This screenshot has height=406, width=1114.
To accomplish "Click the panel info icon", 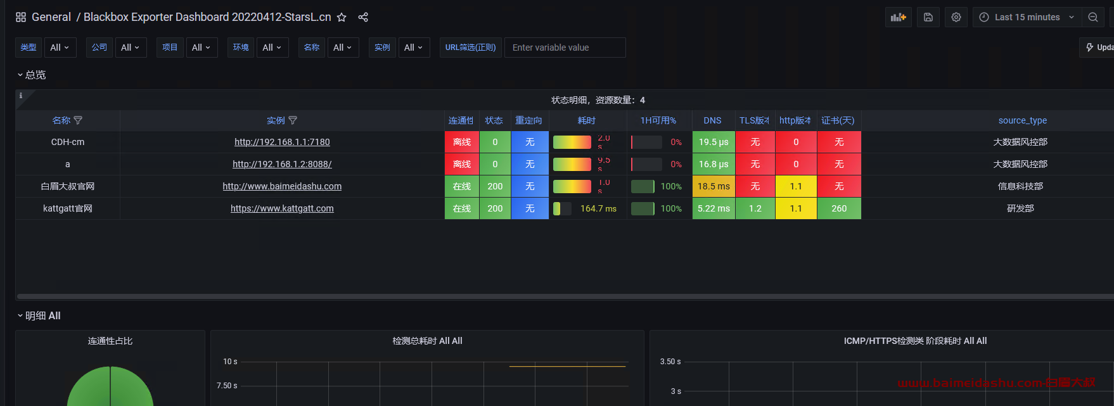I will pos(21,96).
